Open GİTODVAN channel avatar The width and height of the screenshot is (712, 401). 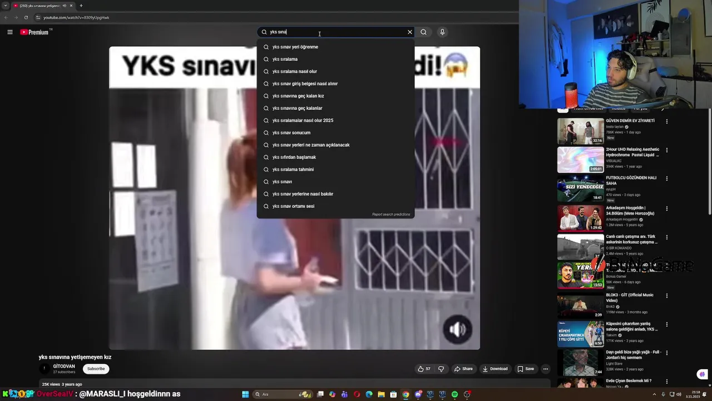44,369
